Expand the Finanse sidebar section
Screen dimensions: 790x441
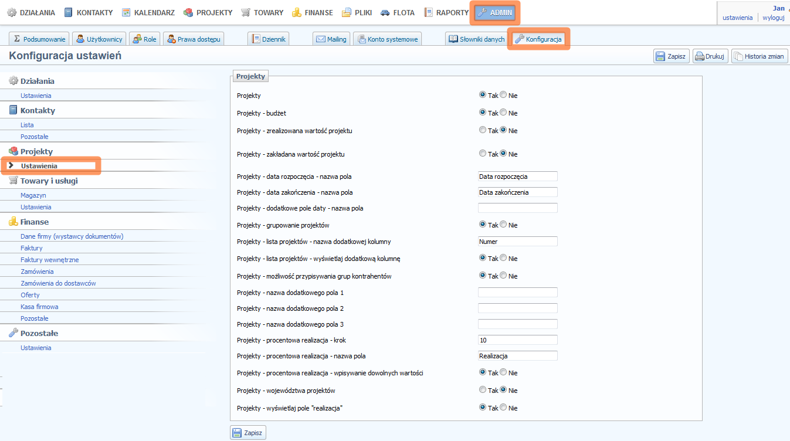34,222
